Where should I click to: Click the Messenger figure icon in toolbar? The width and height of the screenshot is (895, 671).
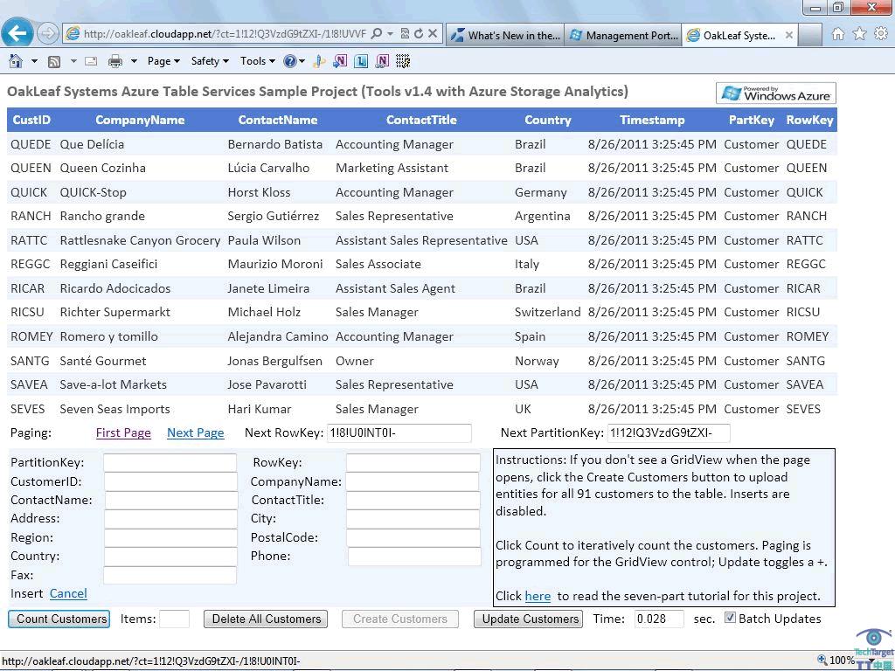click(x=320, y=61)
